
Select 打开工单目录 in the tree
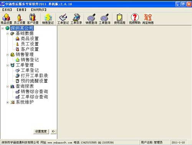34,76
